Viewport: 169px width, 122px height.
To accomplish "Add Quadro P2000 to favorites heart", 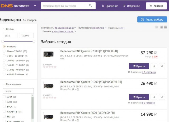I will tap(162, 66).
